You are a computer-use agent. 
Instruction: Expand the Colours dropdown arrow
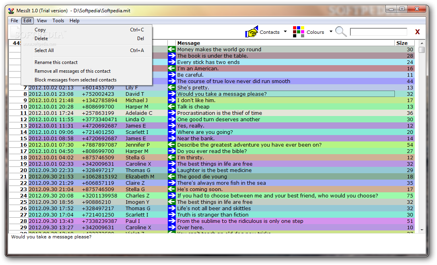point(331,31)
